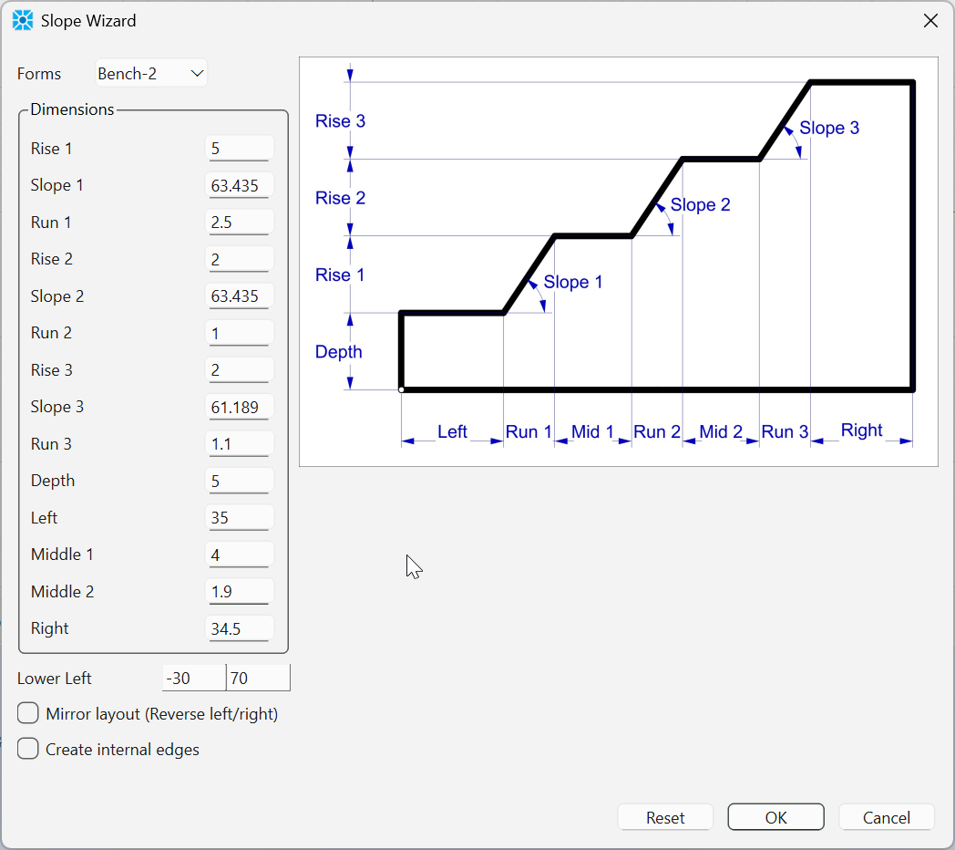Enable Mirror layout (Reverse left/right) checkbox
Image resolution: width=955 pixels, height=850 pixels.
tap(28, 713)
